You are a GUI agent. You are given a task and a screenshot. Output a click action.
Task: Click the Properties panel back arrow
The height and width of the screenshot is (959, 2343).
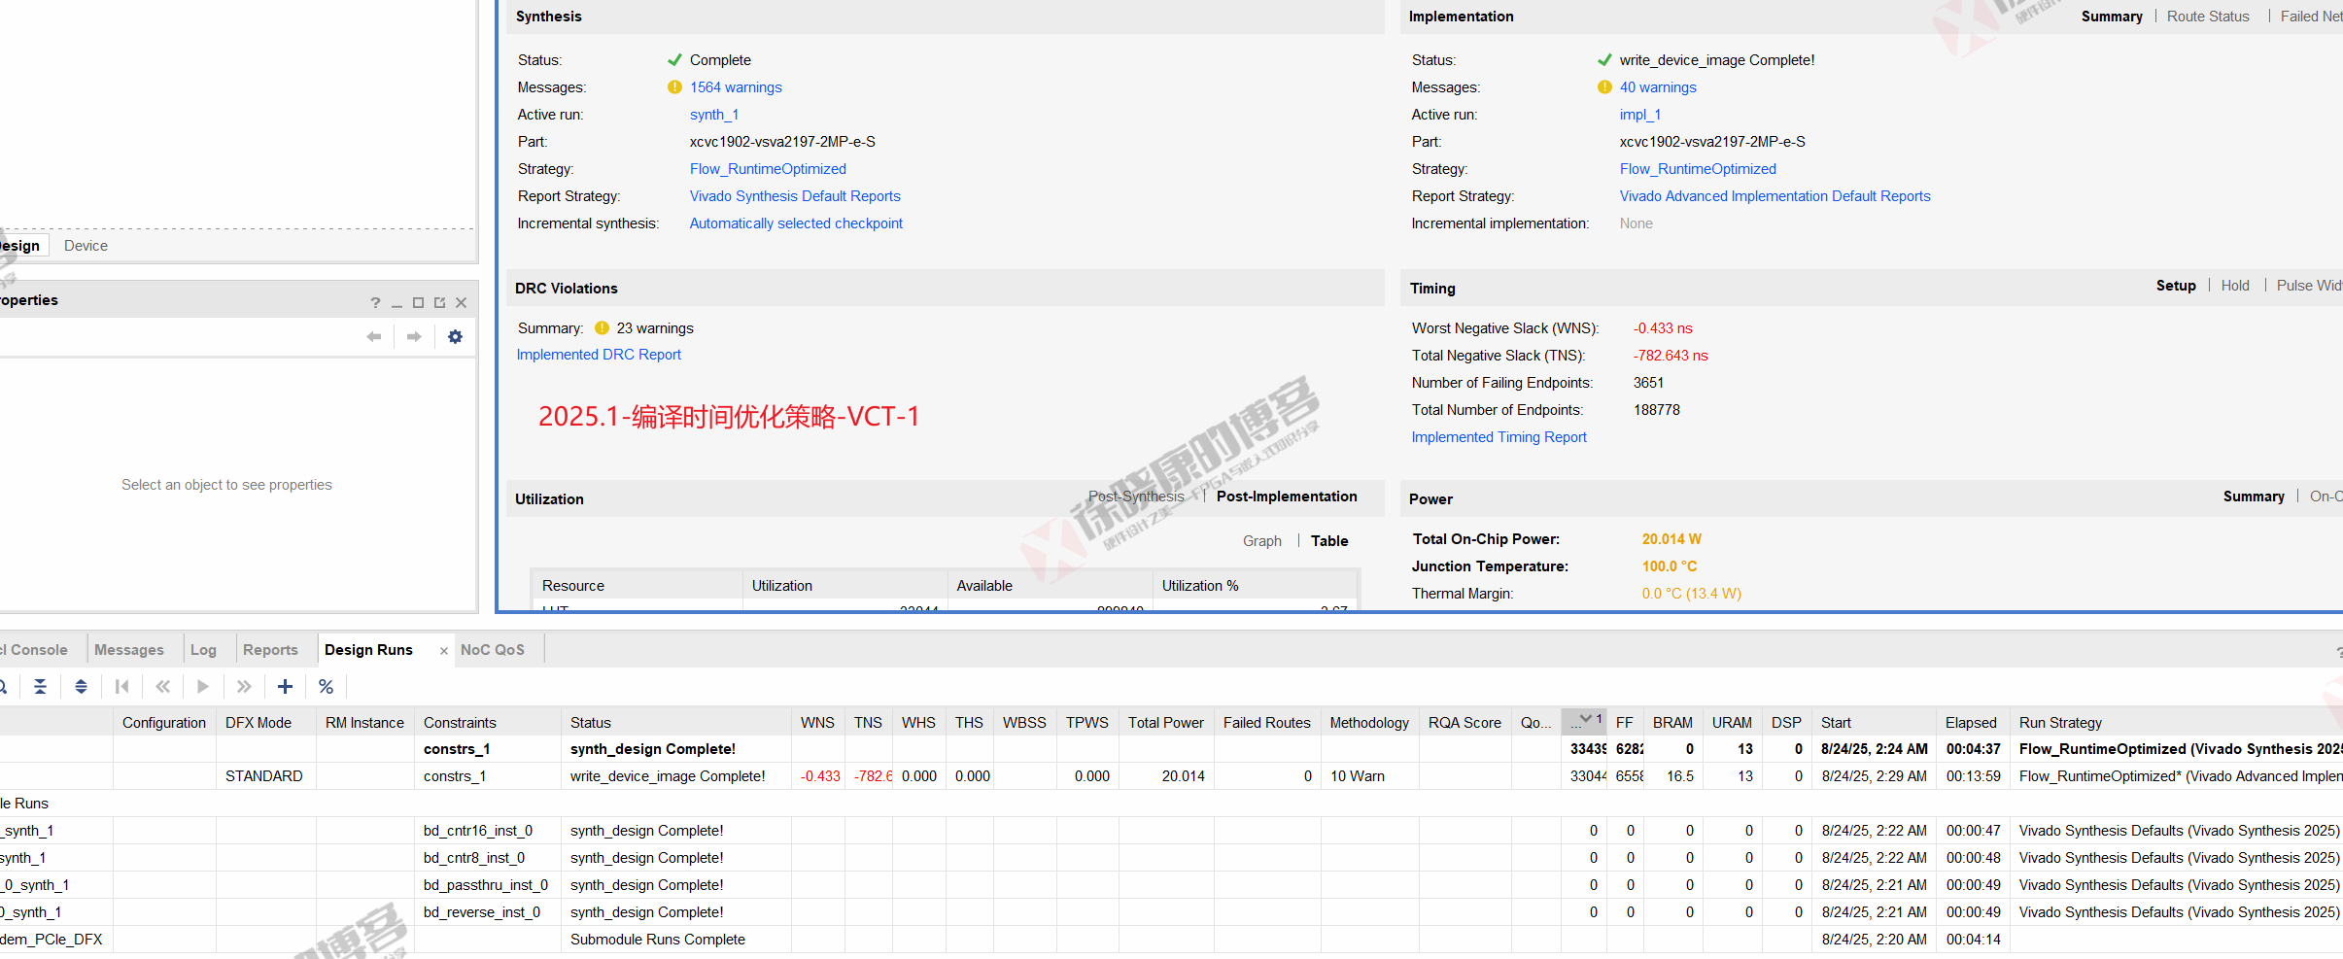tap(373, 336)
